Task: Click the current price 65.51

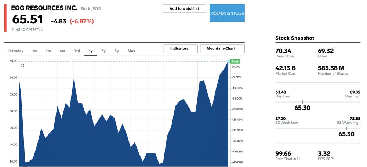Action: pyautogui.click(x=28, y=19)
